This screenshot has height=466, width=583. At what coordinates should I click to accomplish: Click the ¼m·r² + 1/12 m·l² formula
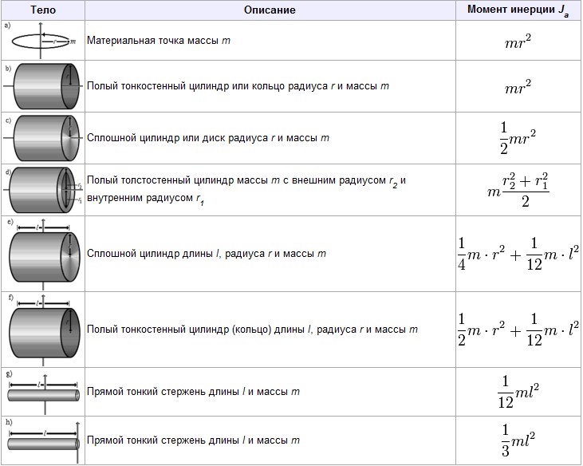(518, 255)
